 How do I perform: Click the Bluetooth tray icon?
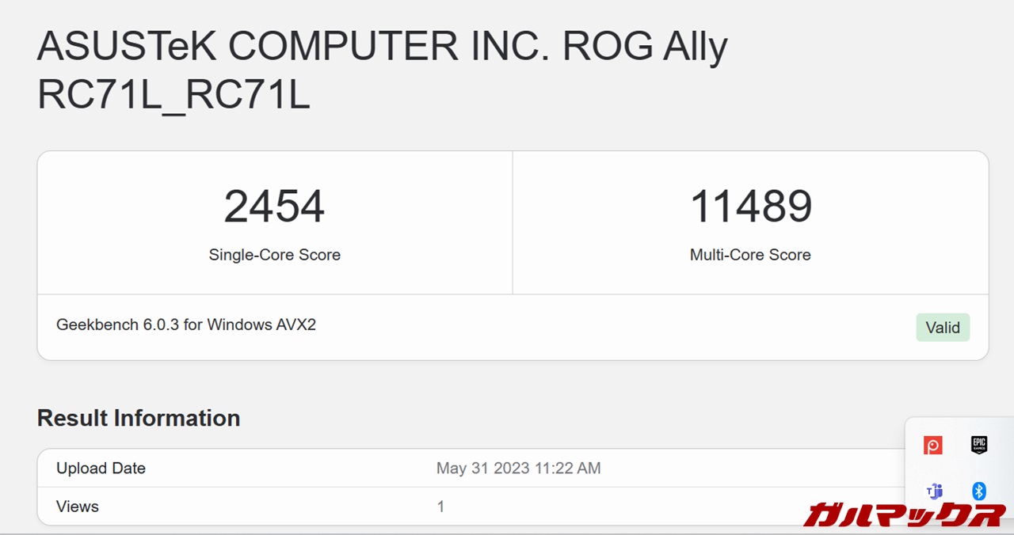pyautogui.click(x=979, y=491)
